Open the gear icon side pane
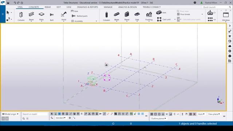 coord(230,51)
